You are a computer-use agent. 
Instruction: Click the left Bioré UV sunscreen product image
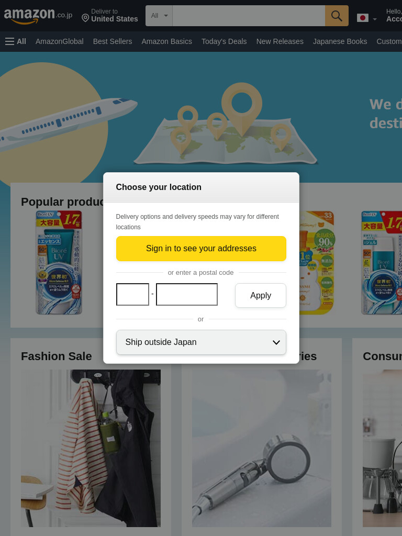[x=59, y=262]
